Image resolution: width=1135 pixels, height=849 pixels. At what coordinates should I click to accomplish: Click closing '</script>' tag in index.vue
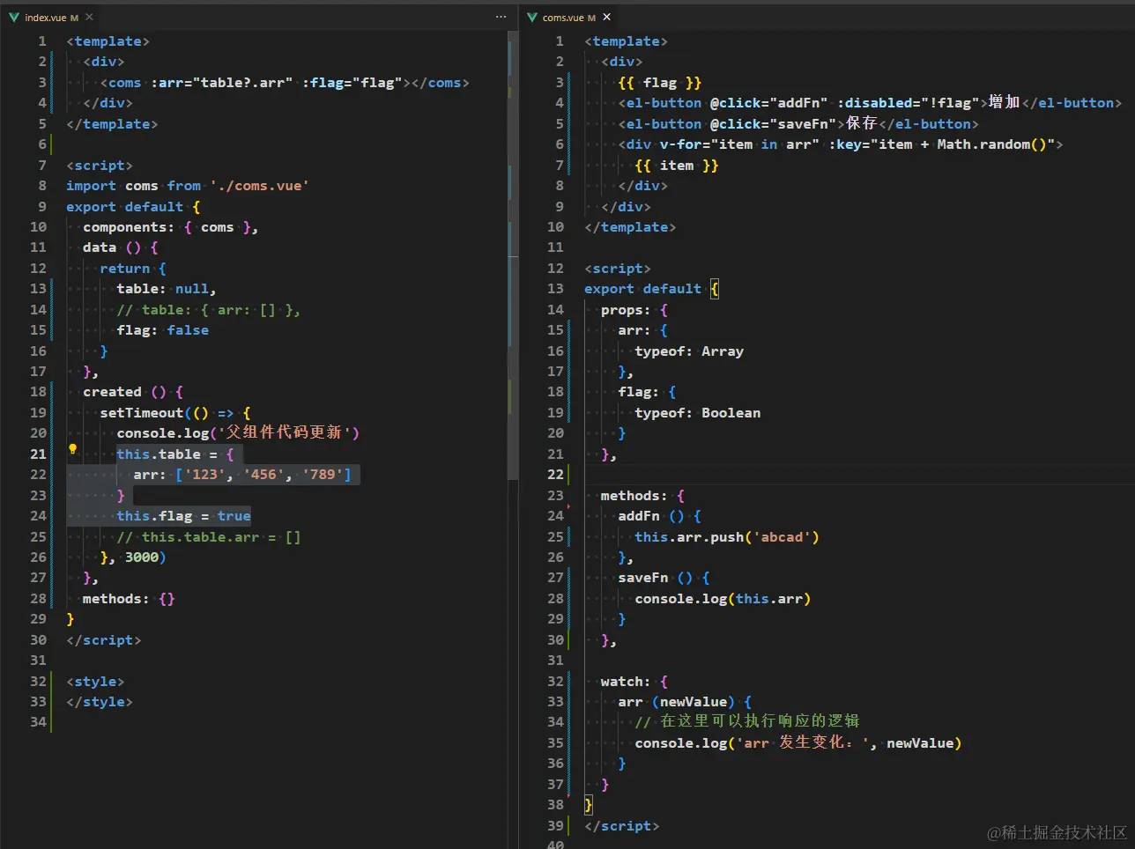click(104, 640)
